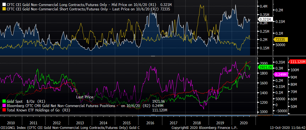Screen dimensions: 306x130
Task: Click the 0.4M tick on upper chart axis
Action: [x=263, y=6]
